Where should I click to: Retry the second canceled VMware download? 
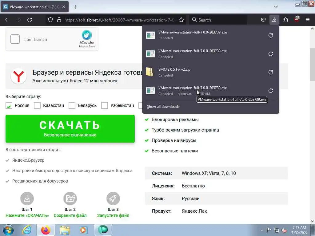[x=271, y=54]
